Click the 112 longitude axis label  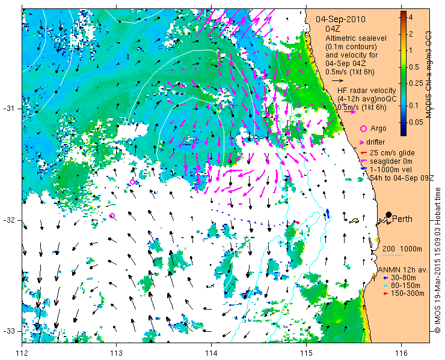tap(22, 353)
